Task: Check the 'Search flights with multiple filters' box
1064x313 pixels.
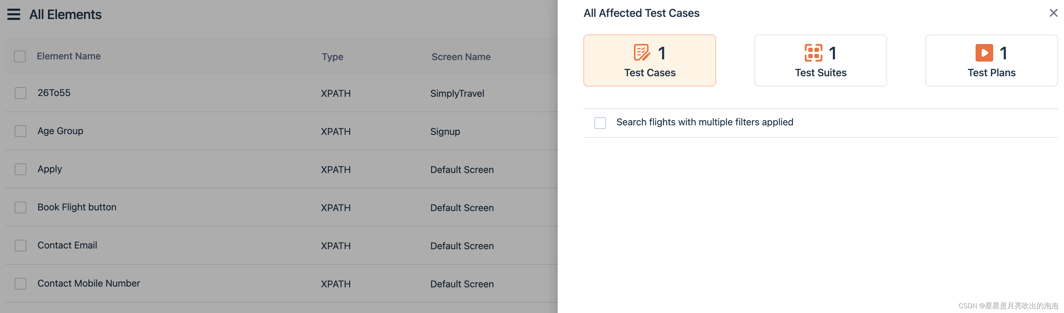Action: click(x=600, y=123)
